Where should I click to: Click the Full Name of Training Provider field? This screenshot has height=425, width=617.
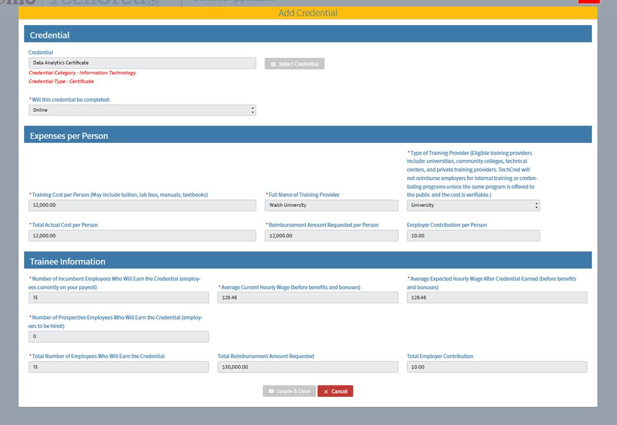(x=331, y=205)
